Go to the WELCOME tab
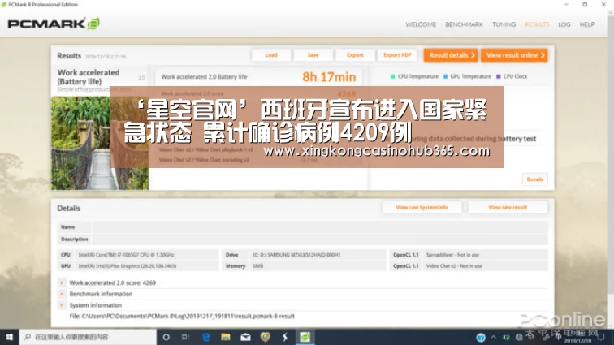The width and height of the screenshot is (614, 345). click(x=421, y=24)
